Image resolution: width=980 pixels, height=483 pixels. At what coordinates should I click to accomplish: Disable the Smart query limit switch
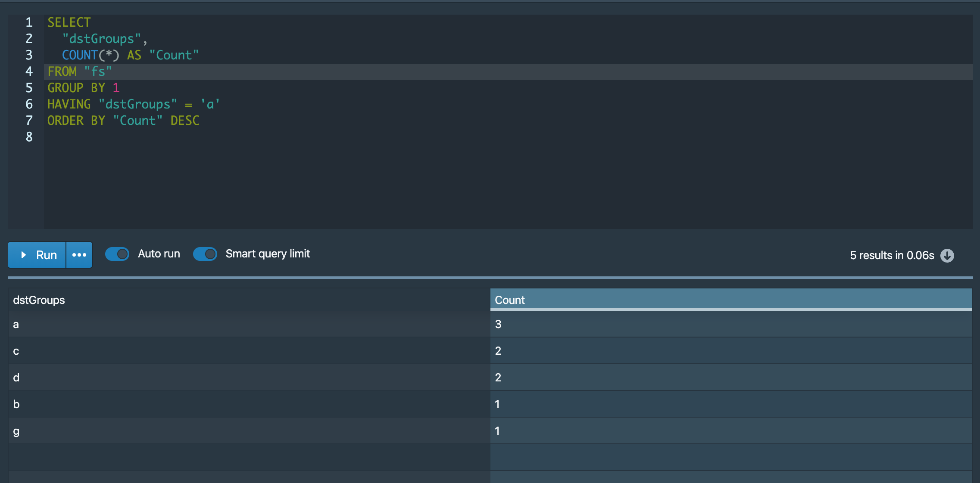[x=205, y=254]
